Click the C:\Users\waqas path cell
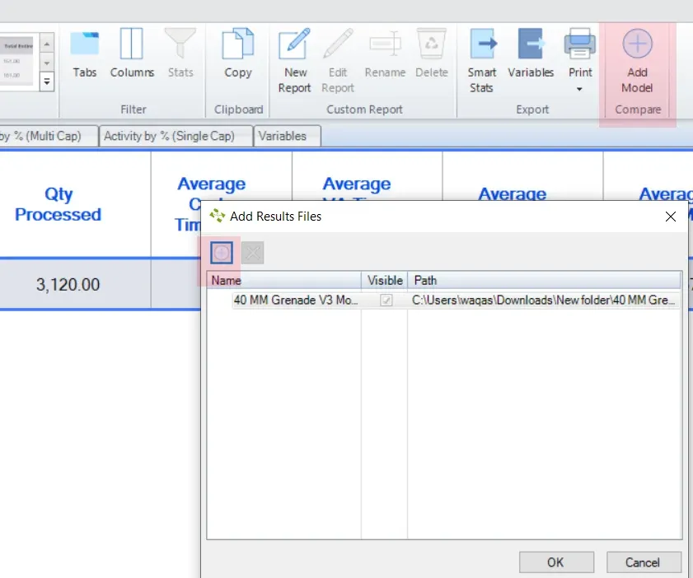This screenshot has width=693, height=578. pyautogui.click(x=544, y=301)
